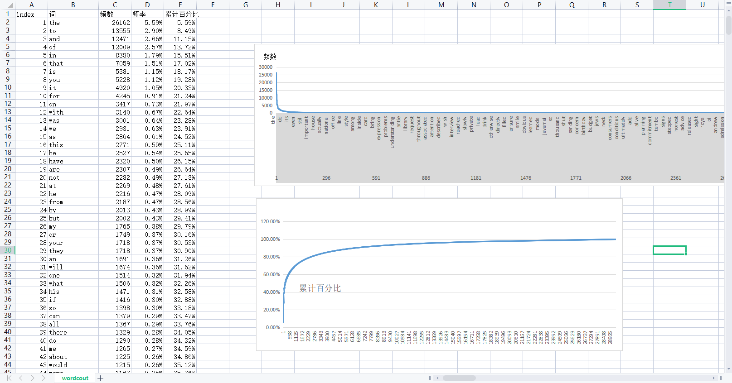Select column A header
The height and width of the screenshot is (383, 732).
[31, 5]
